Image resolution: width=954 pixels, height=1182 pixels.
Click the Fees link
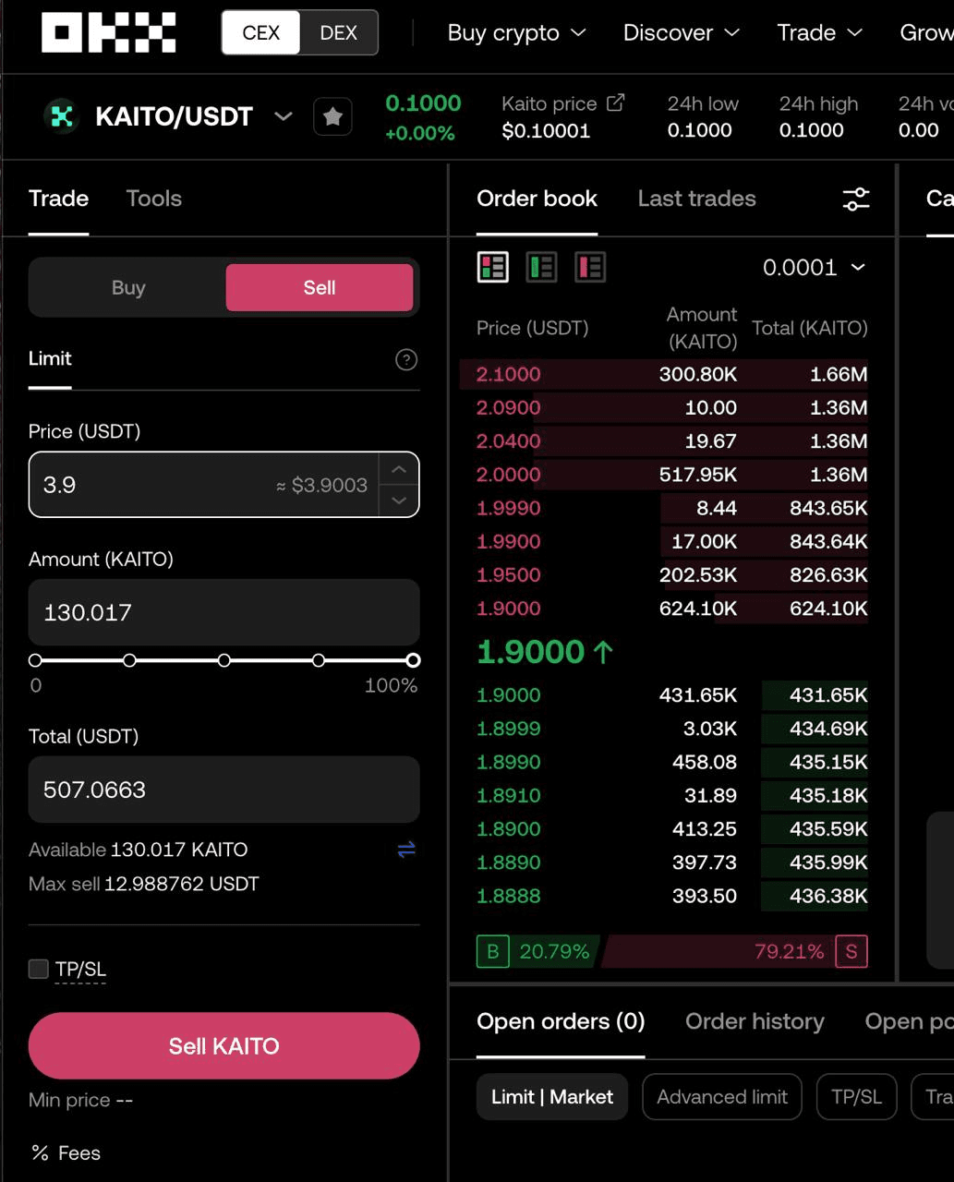click(x=79, y=1152)
